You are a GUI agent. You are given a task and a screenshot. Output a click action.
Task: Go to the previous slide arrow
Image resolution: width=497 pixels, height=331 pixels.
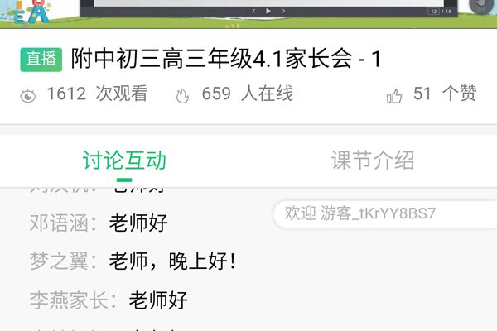click(x=254, y=11)
